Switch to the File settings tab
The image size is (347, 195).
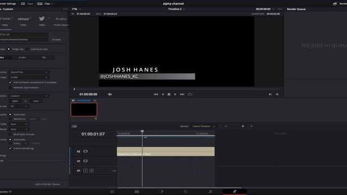(x=44, y=57)
